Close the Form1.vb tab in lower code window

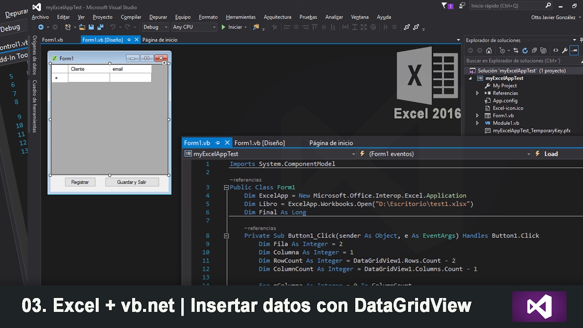pos(227,143)
